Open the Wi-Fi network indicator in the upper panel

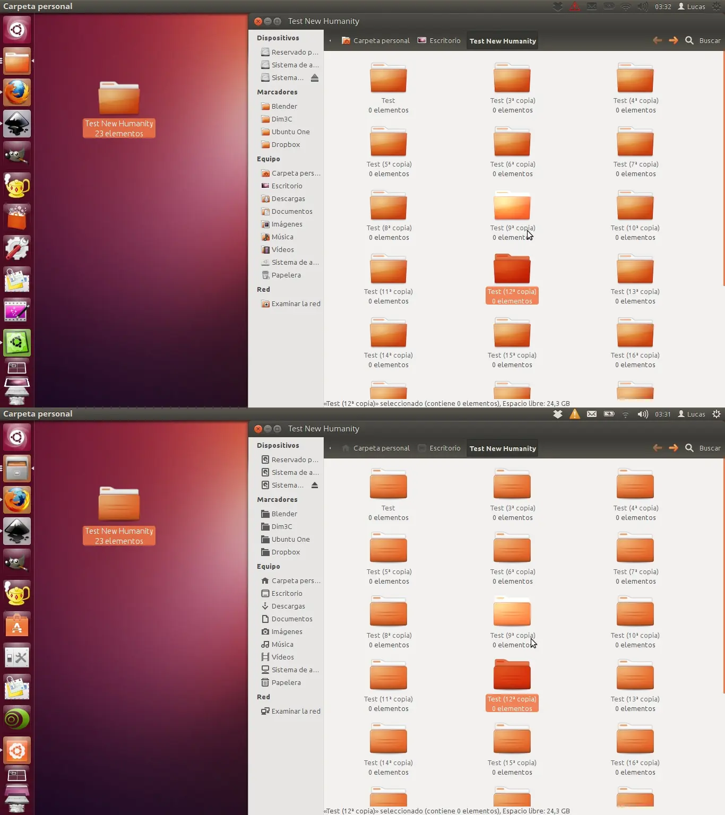coord(626,6)
